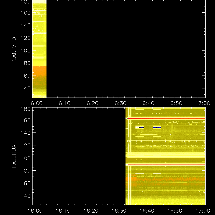
Task: Select the 100 tick label on PALEHUA plot
Action: point(26,158)
